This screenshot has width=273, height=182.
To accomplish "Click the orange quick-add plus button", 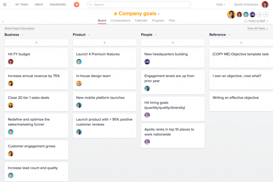I will [x=77, y=5].
